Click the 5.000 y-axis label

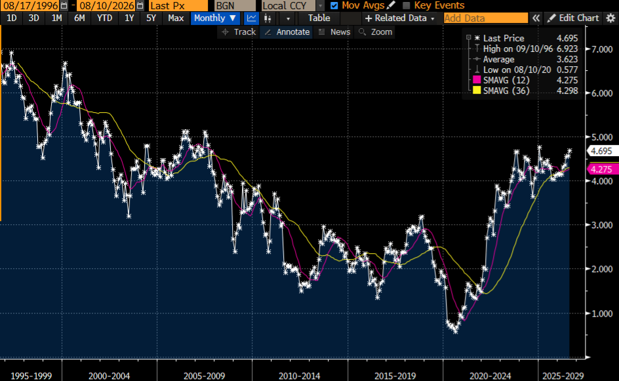(602, 138)
